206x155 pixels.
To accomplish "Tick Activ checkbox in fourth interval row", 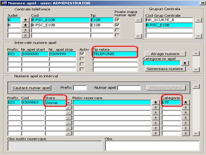I will coord(82,69).
